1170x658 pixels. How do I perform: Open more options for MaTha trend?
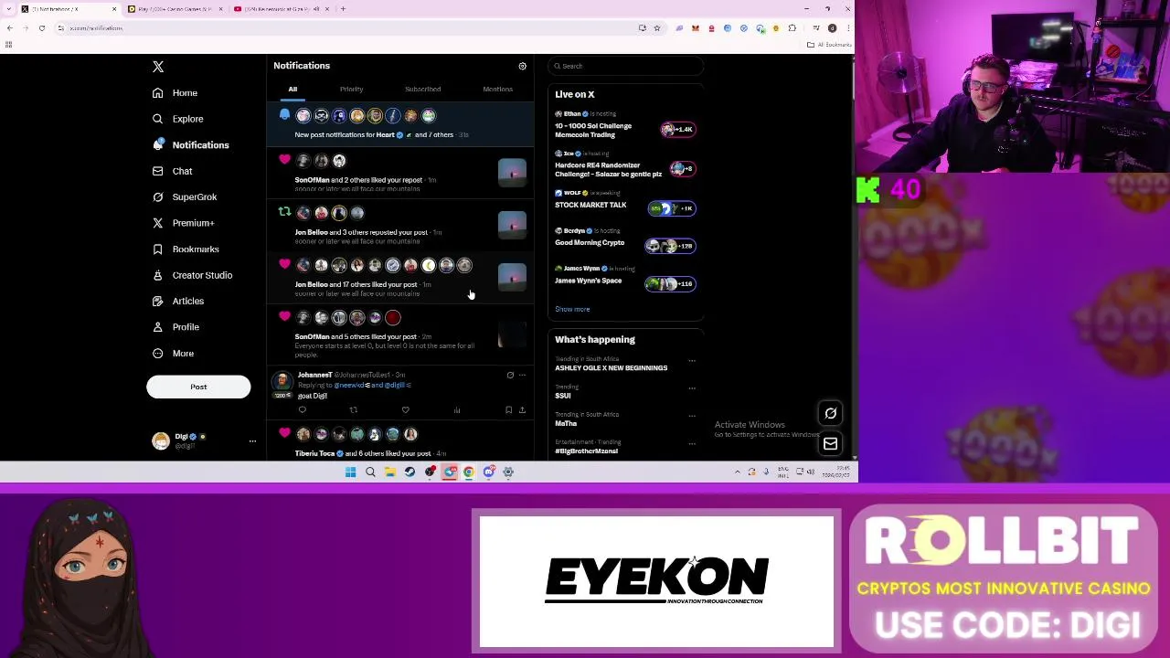coord(692,415)
